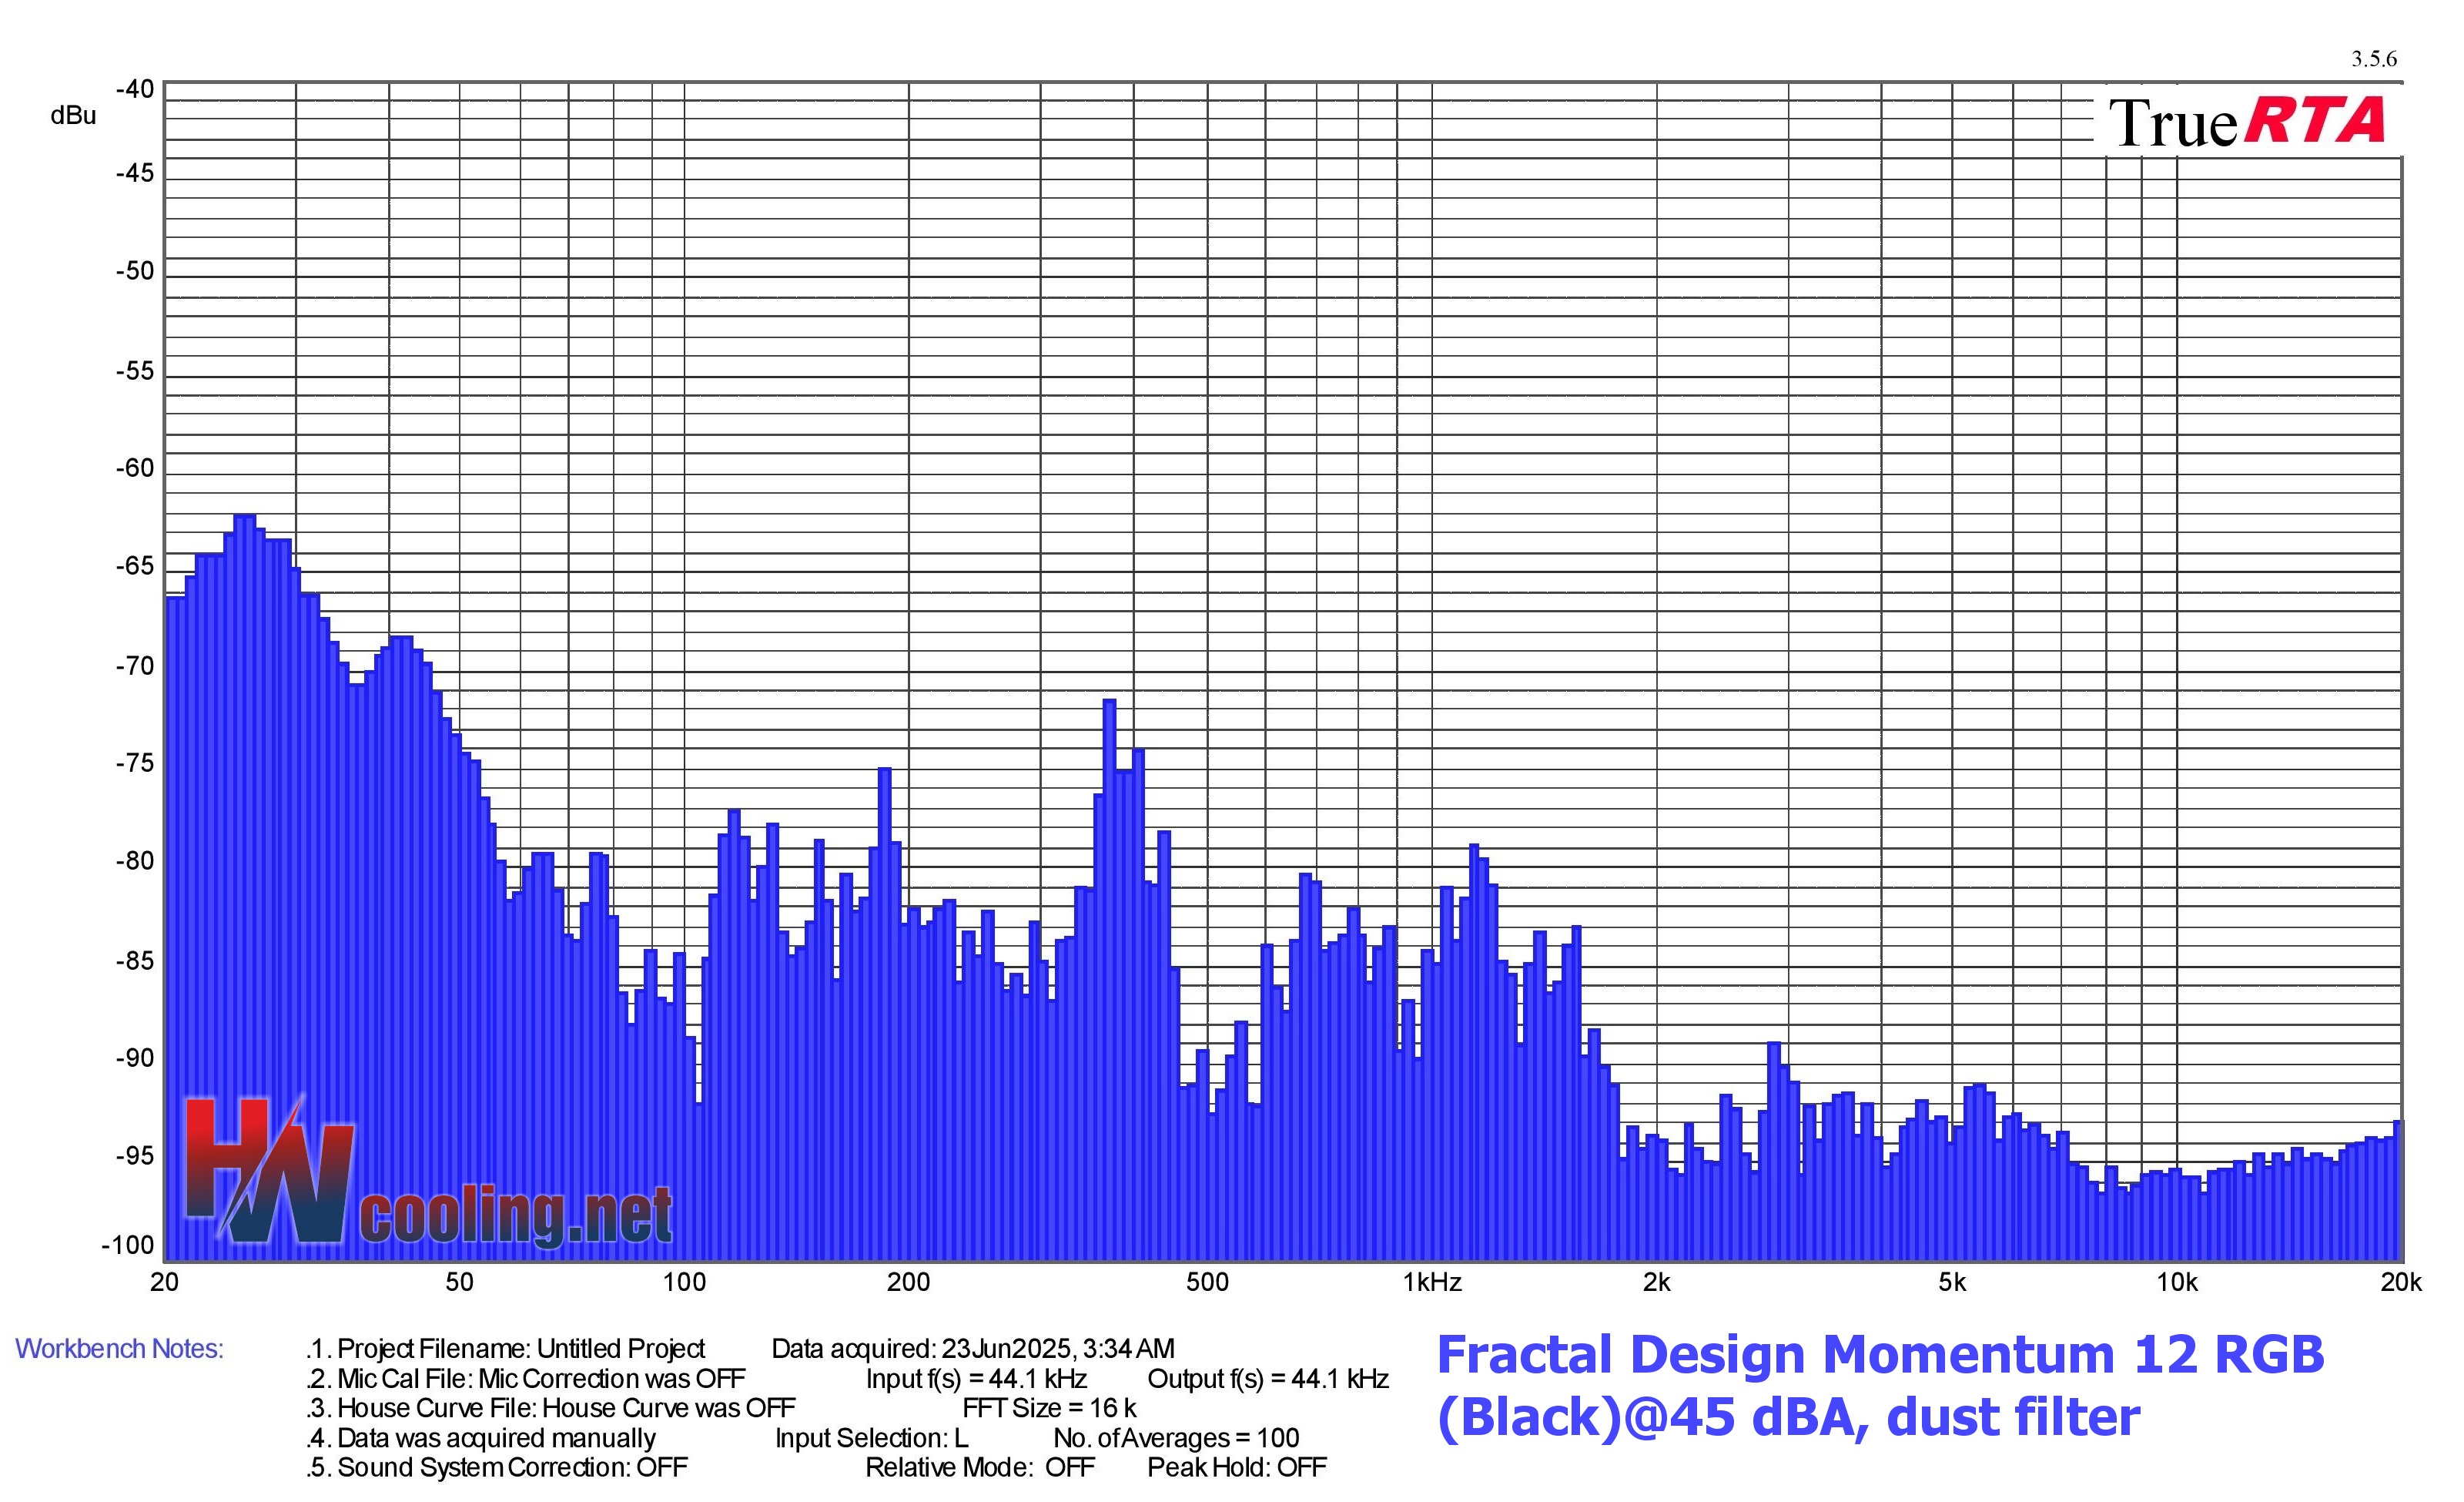Viewport: 2464px width, 1502px height.
Task: Click the 10k frequency axis label
Action: coord(2177,1282)
